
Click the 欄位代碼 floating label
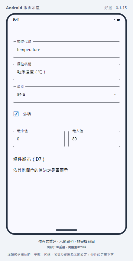point(24,42)
